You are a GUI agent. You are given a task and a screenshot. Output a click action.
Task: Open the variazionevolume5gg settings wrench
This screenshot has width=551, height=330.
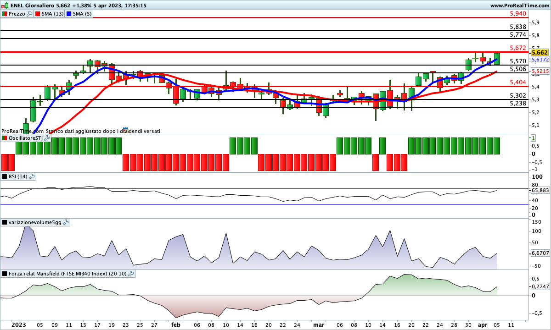(66, 222)
